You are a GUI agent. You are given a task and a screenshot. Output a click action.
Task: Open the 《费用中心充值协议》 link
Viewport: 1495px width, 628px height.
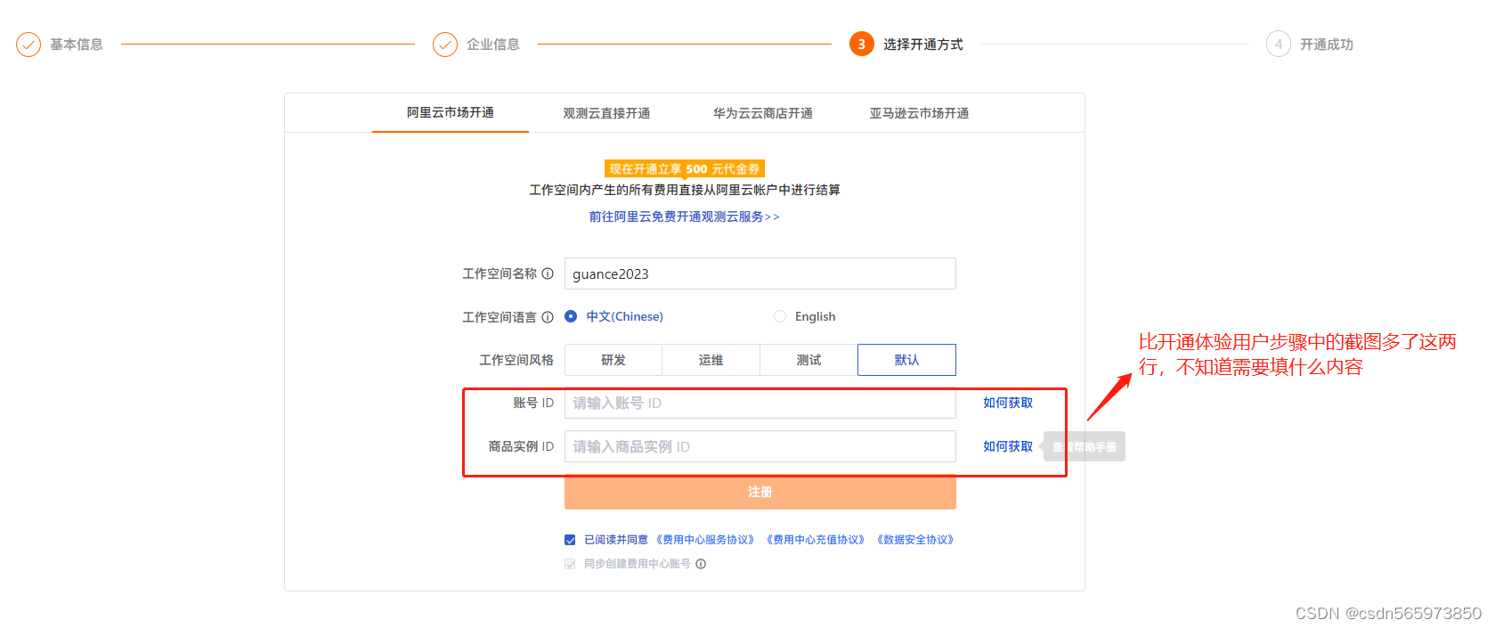point(816,540)
